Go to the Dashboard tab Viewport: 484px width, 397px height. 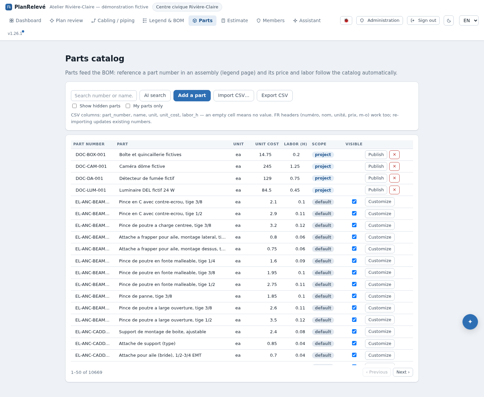(25, 20)
